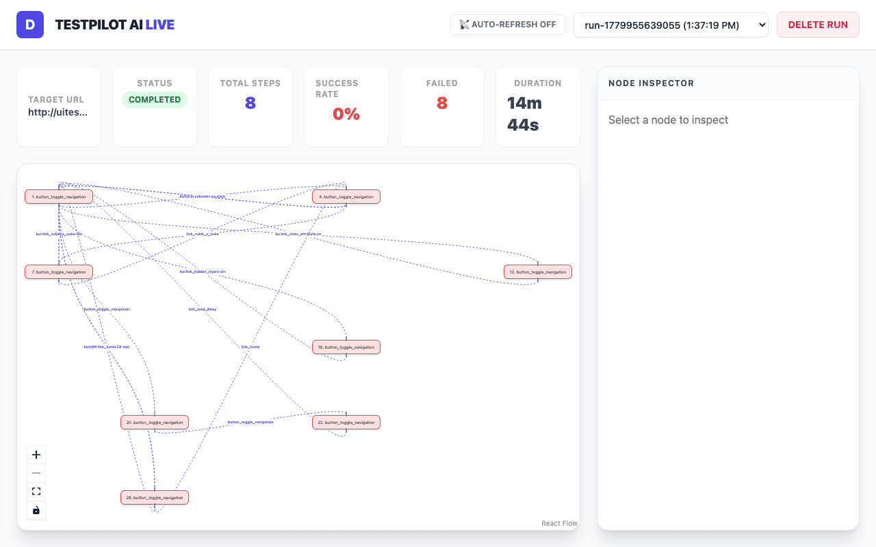Screen dimensions: 876x547
Task: Click the TESTPILOT AI LIVE title
Action: 115,25
